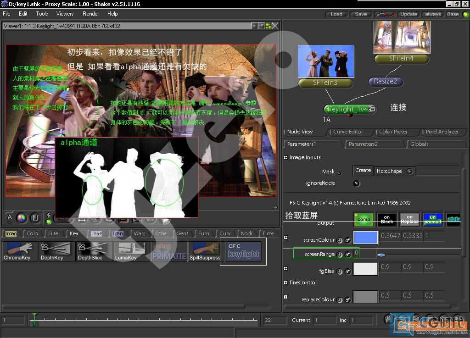Screen dimensions: 470x338
Task: Click the Current frame input field
Action: click(x=325, y=320)
